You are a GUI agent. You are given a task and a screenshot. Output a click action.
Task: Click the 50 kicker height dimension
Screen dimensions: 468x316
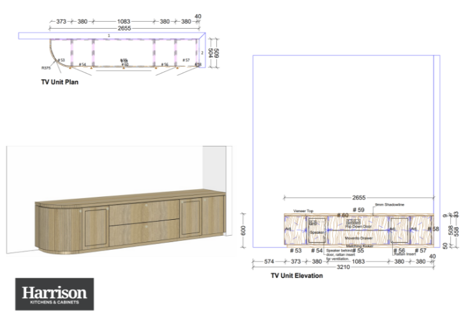[x=445, y=246]
